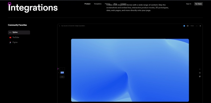Open the comments speech bubble icon
The image size is (211, 103).
tap(188, 26)
